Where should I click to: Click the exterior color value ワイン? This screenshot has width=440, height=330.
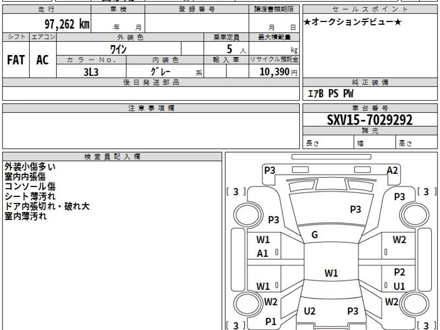point(119,48)
